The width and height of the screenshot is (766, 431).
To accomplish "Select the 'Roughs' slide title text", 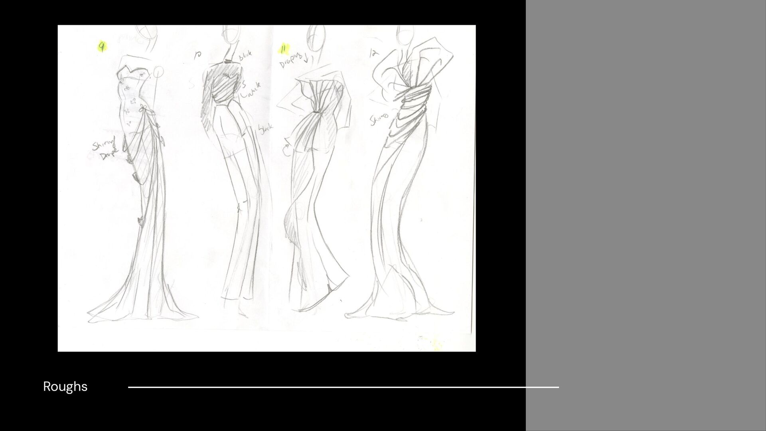I will tap(65, 386).
